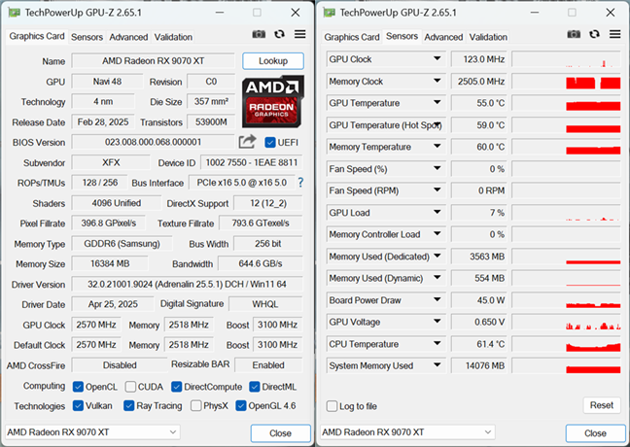Click the GPU Voltage history graph
This screenshot has width=630, height=447.
click(x=567, y=322)
